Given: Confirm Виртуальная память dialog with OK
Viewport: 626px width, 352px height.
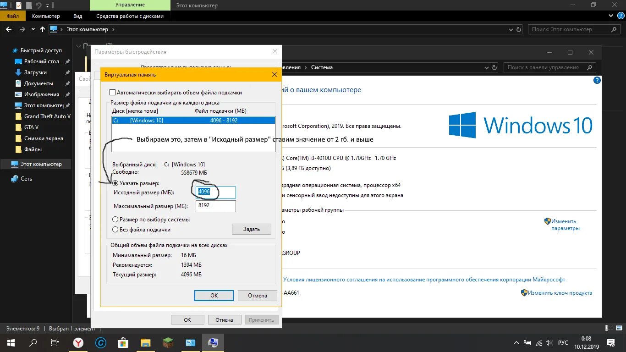Looking at the screenshot, I should (x=214, y=296).
